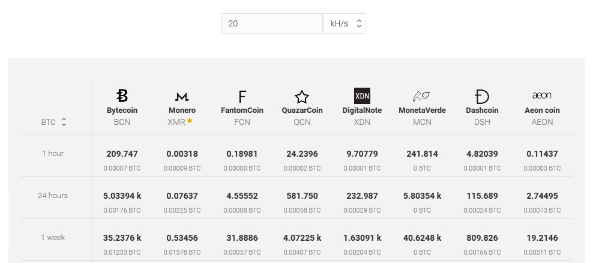Open the Bytecoin coin name link
Screen dimensions: 593x263
click(122, 110)
